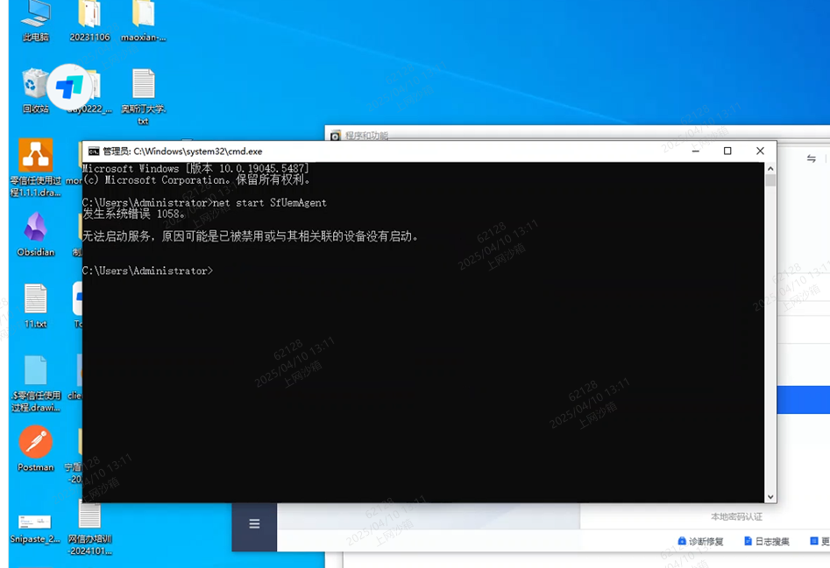
Task: Open the 零信任使用过程 draw.io file icon
Action: 36,157
